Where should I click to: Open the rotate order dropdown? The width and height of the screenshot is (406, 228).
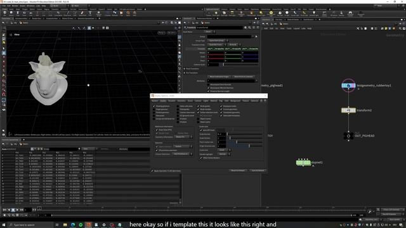coord(234,44)
